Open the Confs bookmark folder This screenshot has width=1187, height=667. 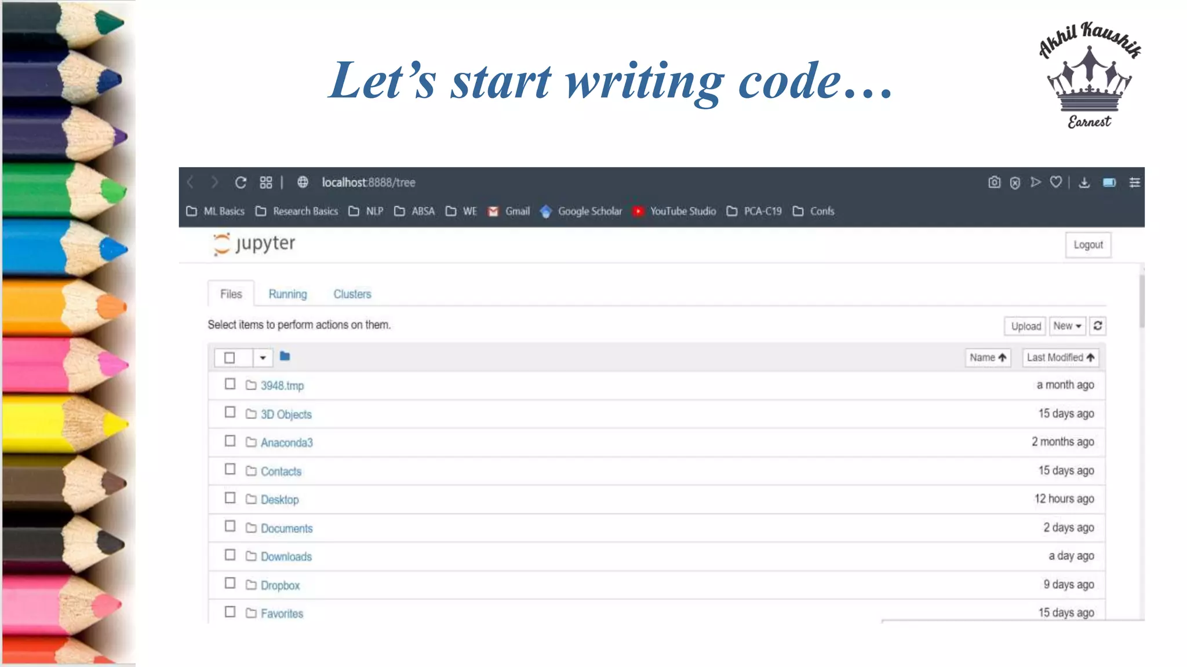coord(814,211)
